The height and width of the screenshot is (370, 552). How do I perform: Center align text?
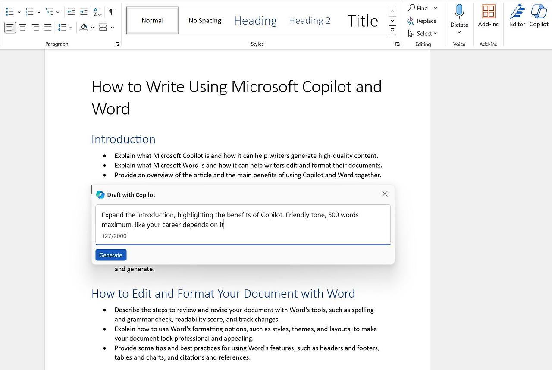(x=22, y=28)
